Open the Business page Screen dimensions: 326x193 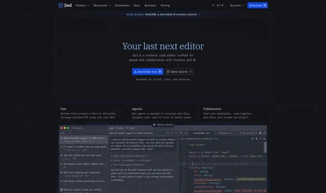pyautogui.click(x=151, y=5)
